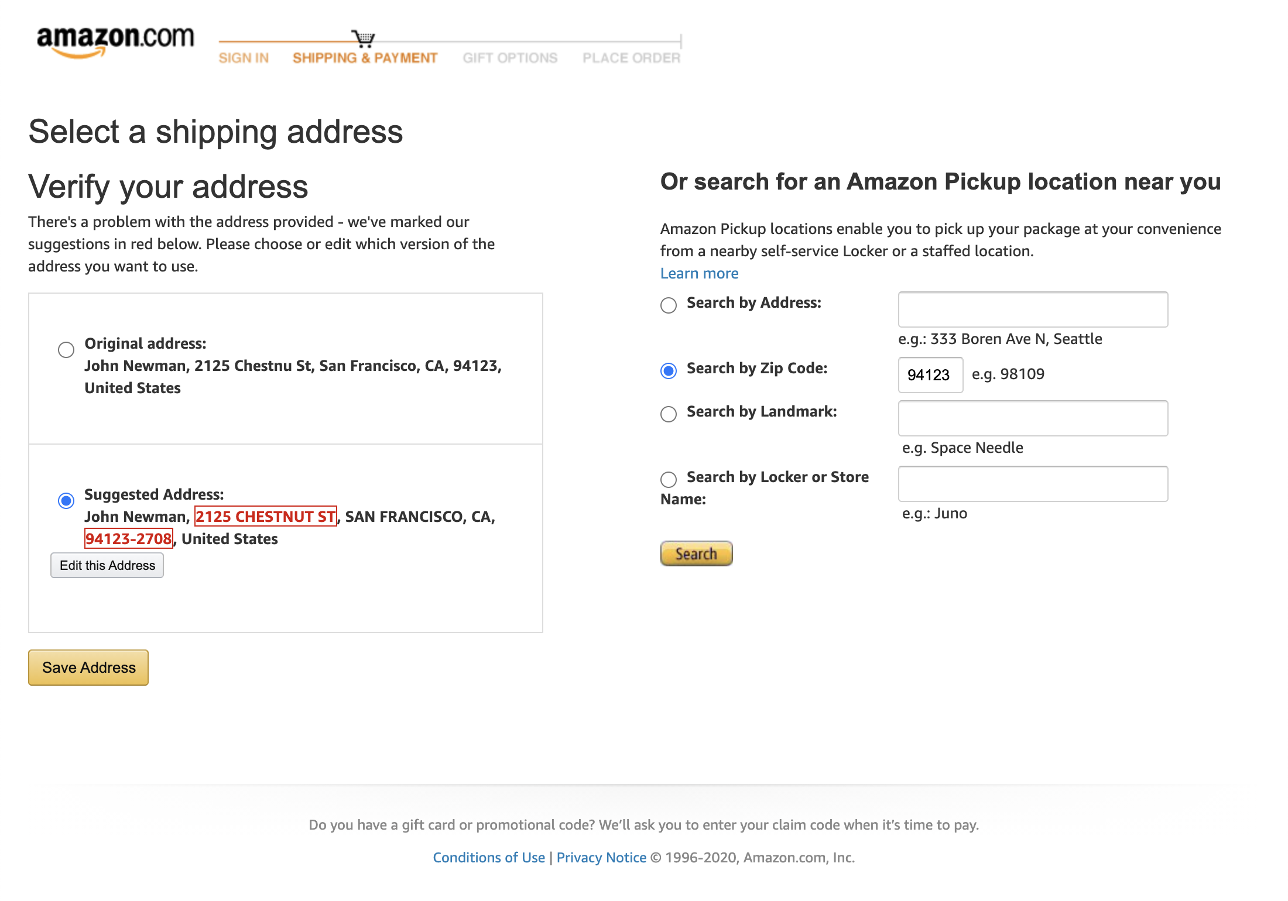The height and width of the screenshot is (901, 1288).
Task: Open Conditions of Use
Action: [x=489, y=857]
